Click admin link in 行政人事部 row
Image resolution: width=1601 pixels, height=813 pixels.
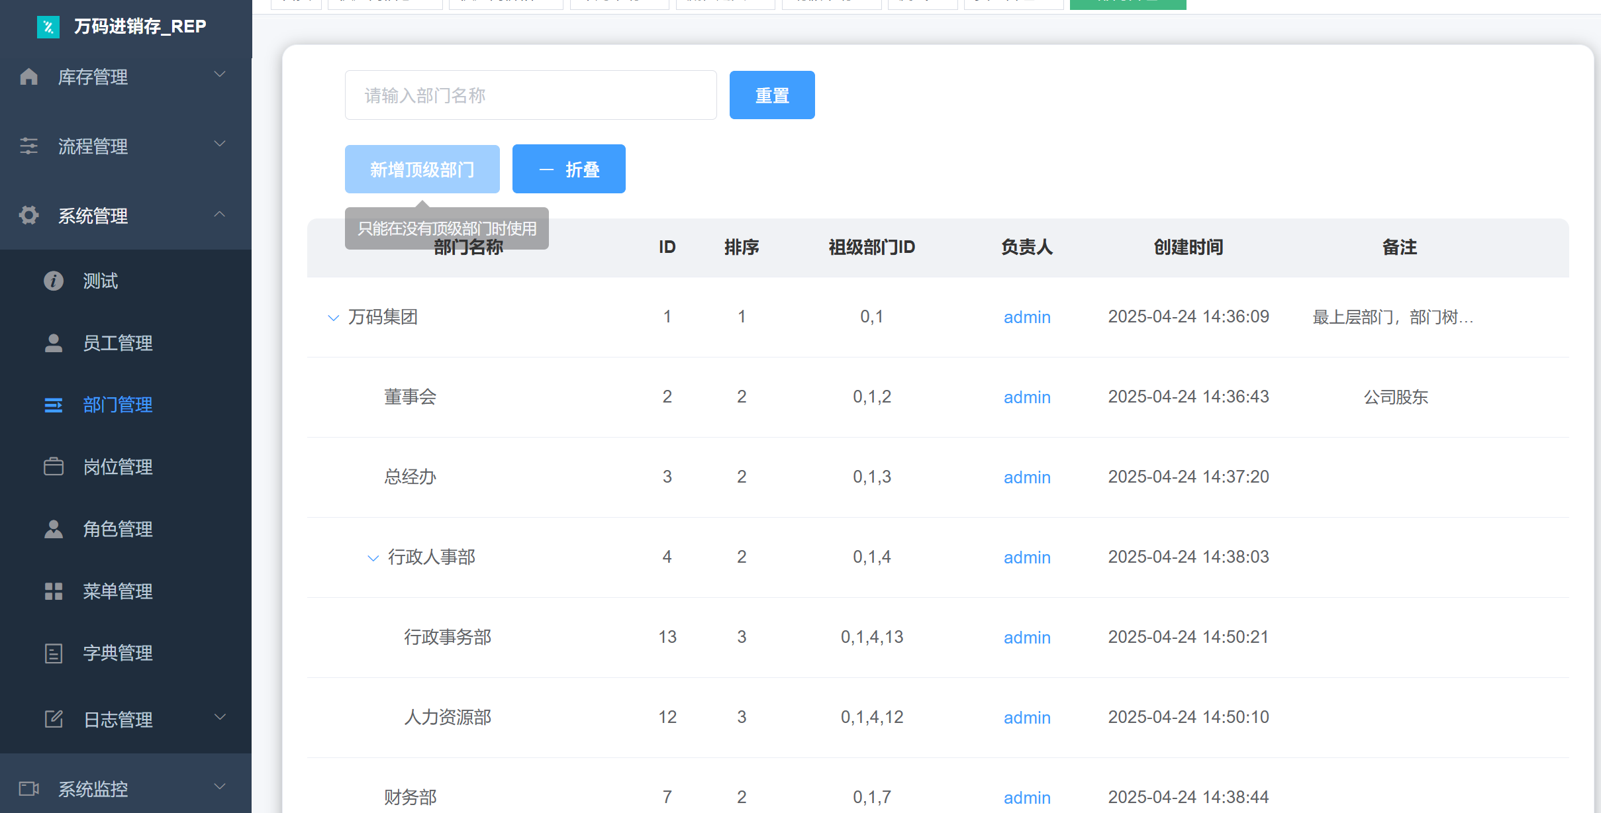(x=1027, y=557)
